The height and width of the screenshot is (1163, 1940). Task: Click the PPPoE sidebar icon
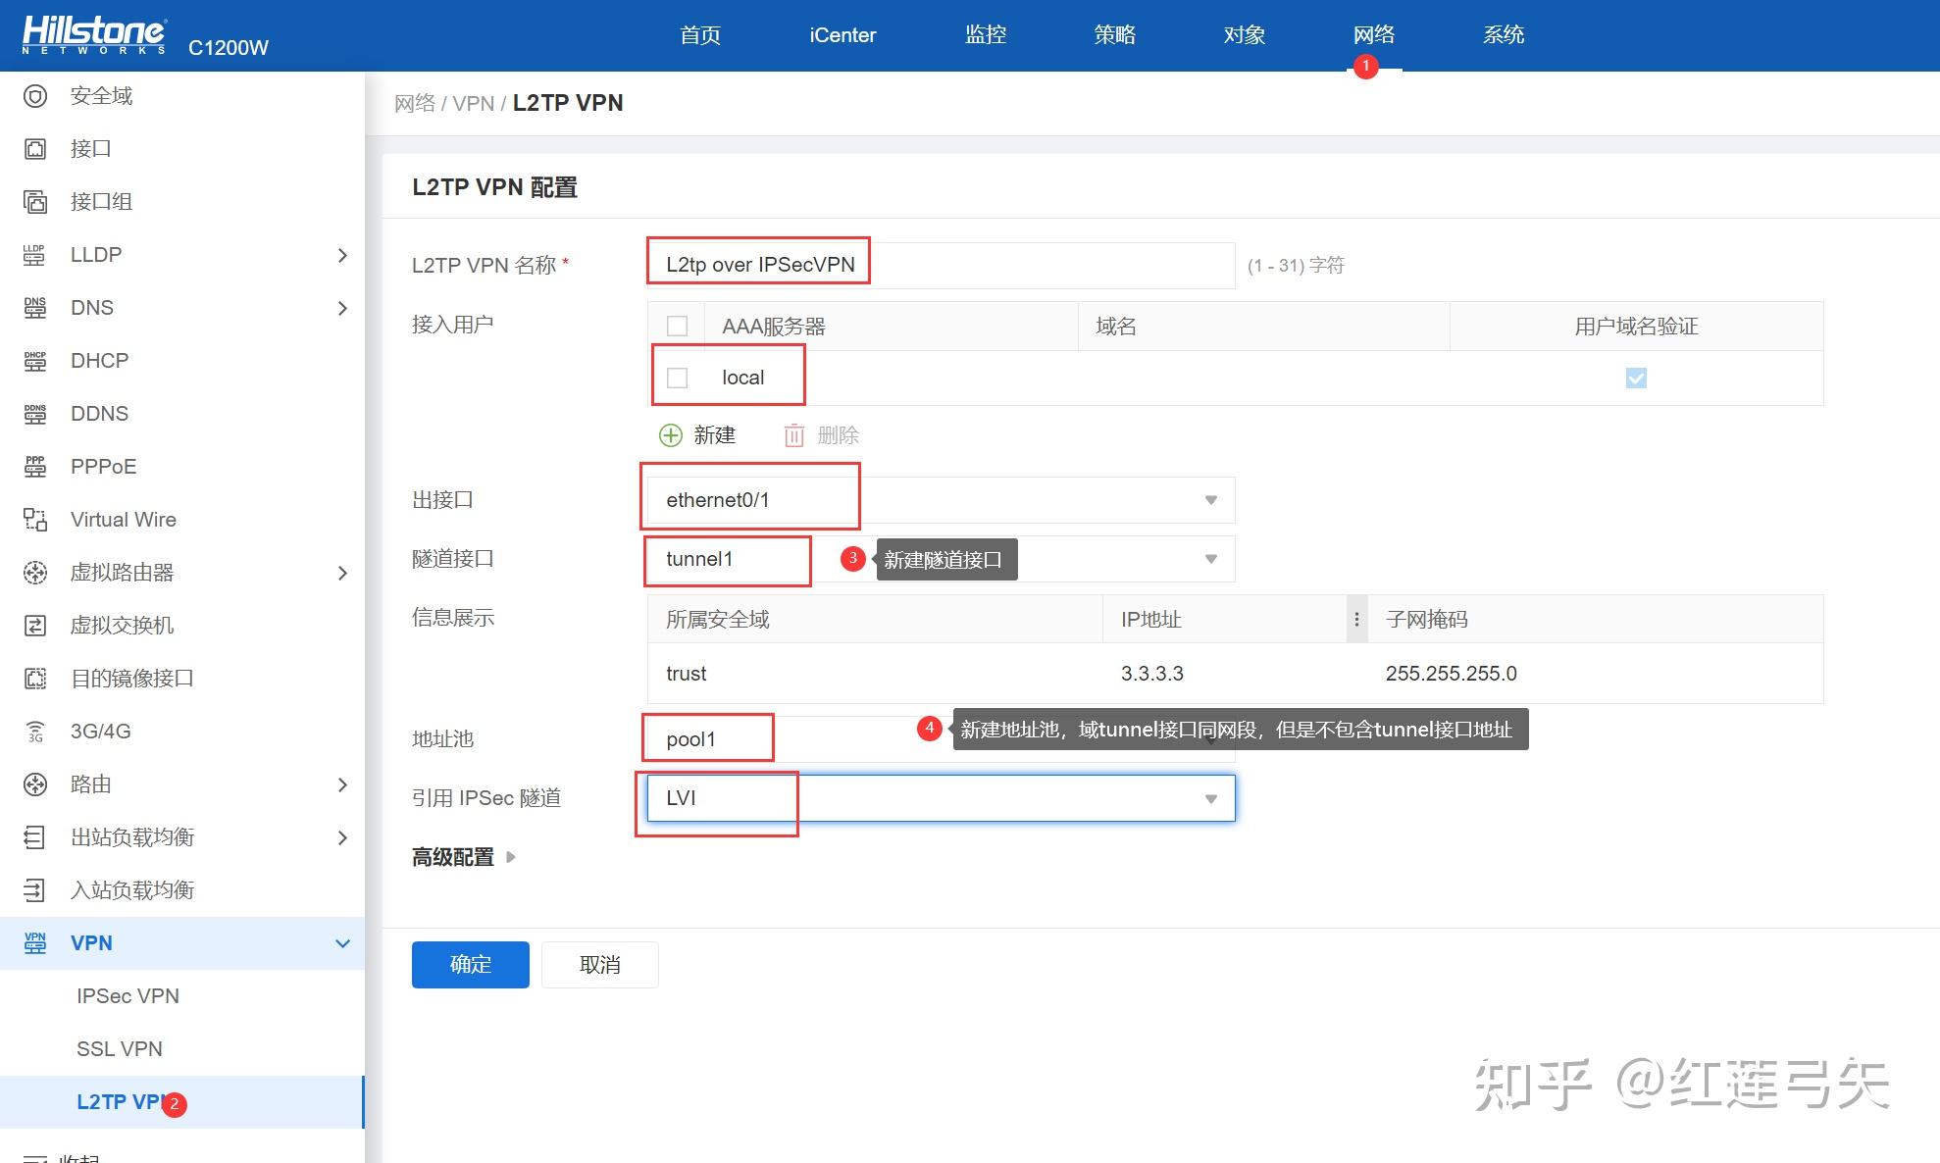(x=35, y=467)
